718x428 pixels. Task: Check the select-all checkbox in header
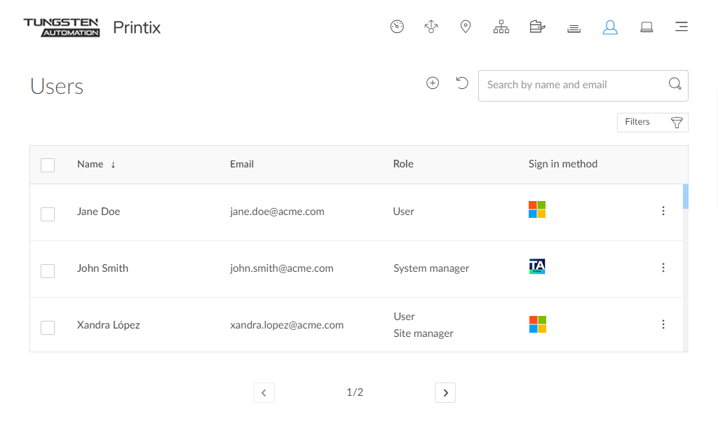click(x=48, y=165)
